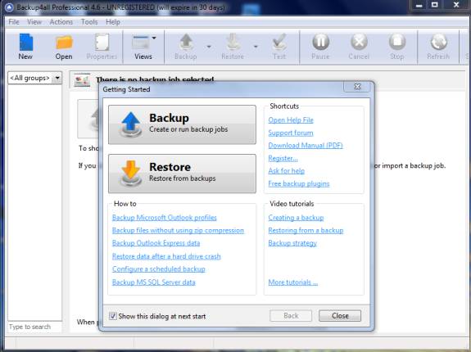Click the big Restore button in dialog
The width and height of the screenshot is (471, 352).
[x=182, y=174]
